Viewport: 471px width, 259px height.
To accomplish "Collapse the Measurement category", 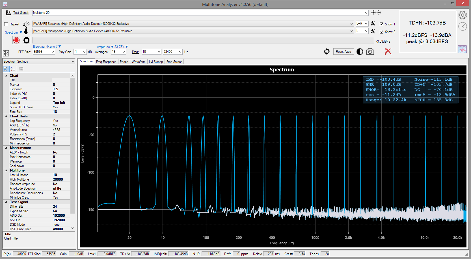I will (6, 148).
